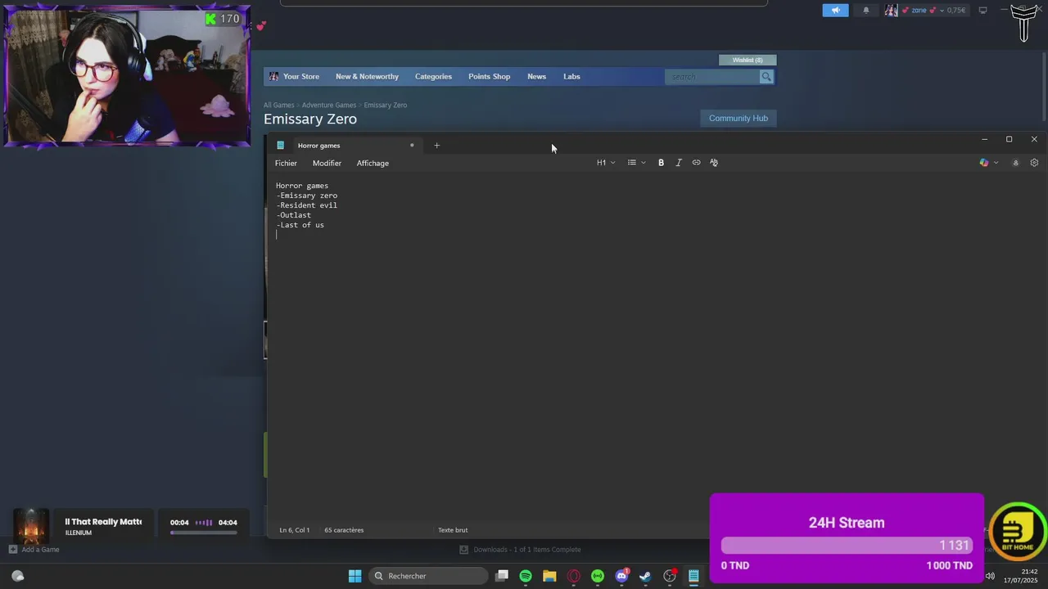
Task: Click the Steam Big Picture monitor icon
Action: coord(982,11)
